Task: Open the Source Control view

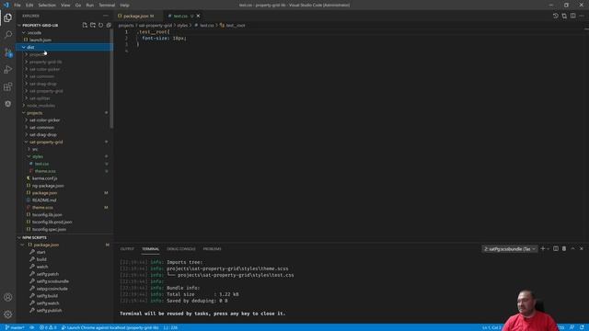Action: [8, 52]
